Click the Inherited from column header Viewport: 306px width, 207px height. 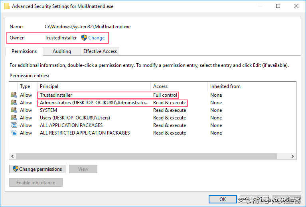point(225,86)
